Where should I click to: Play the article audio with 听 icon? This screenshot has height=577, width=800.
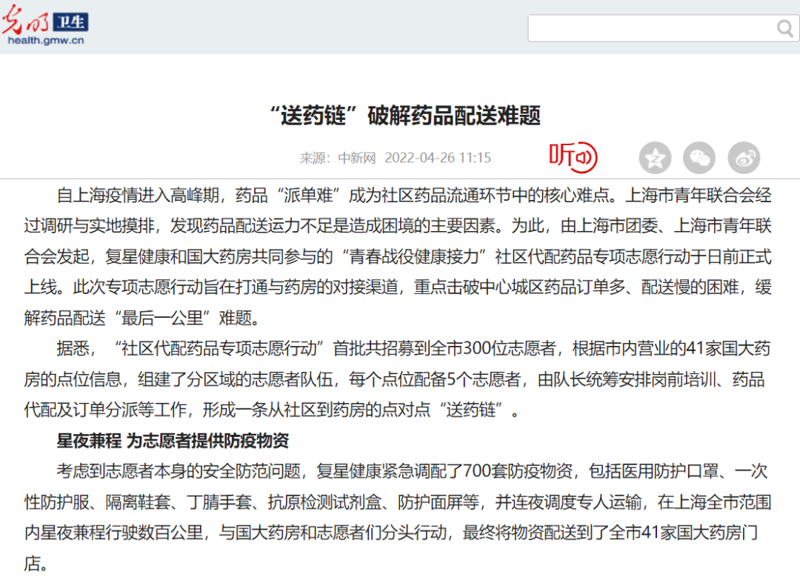click(x=573, y=156)
